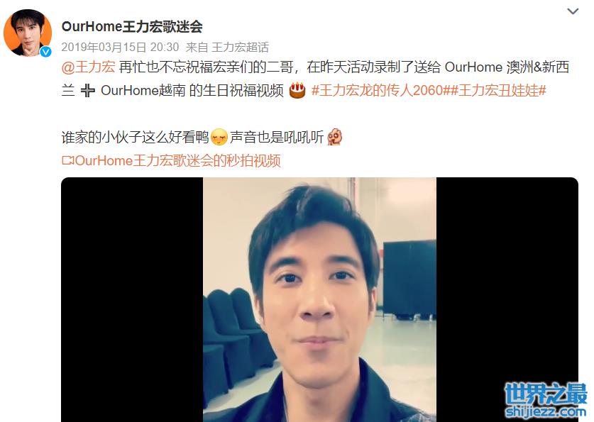Click the blue verified V badge
The image size is (594, 422).
(46, 52)
